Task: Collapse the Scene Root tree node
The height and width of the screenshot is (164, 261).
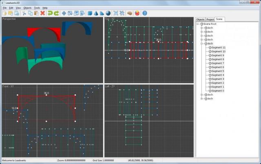Action: [x=198, y=24]
